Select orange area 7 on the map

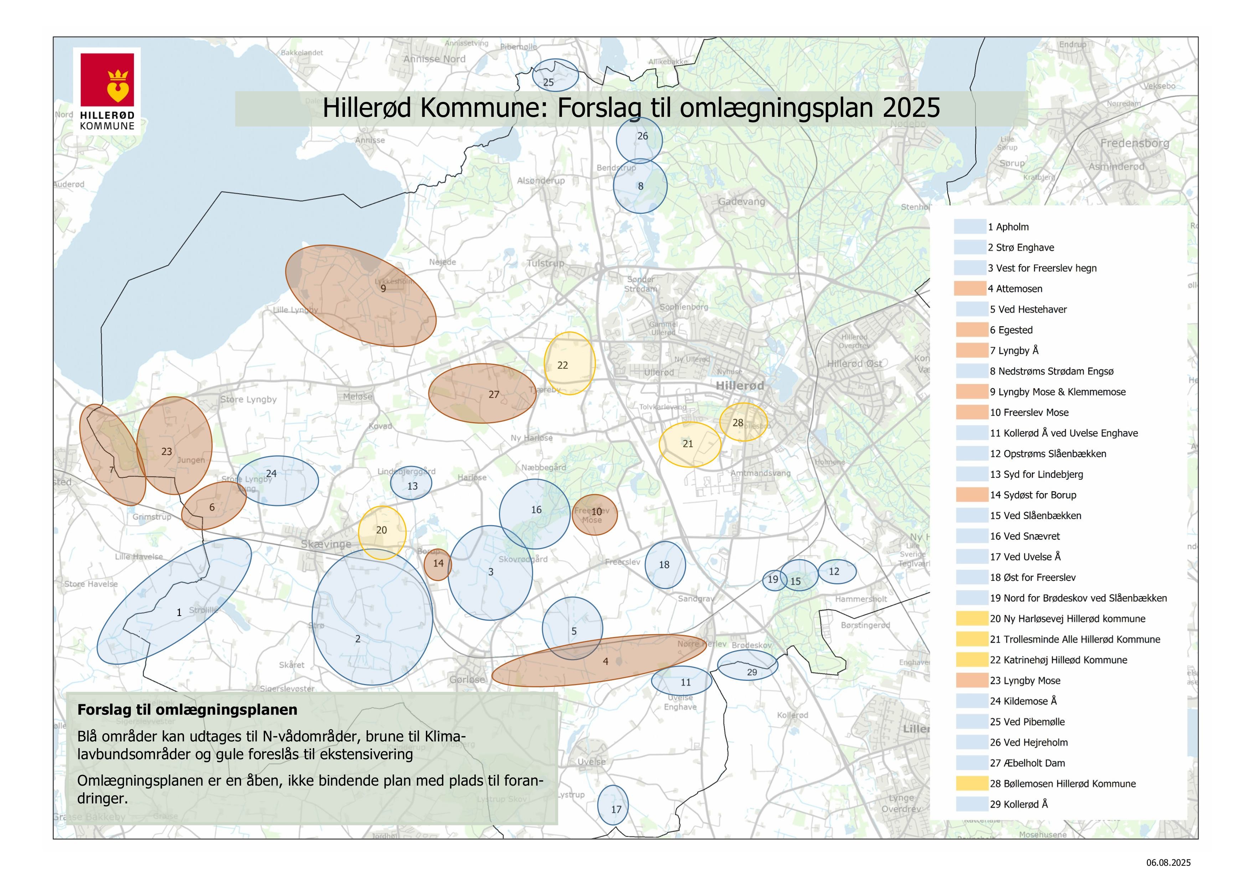[112, 455]
